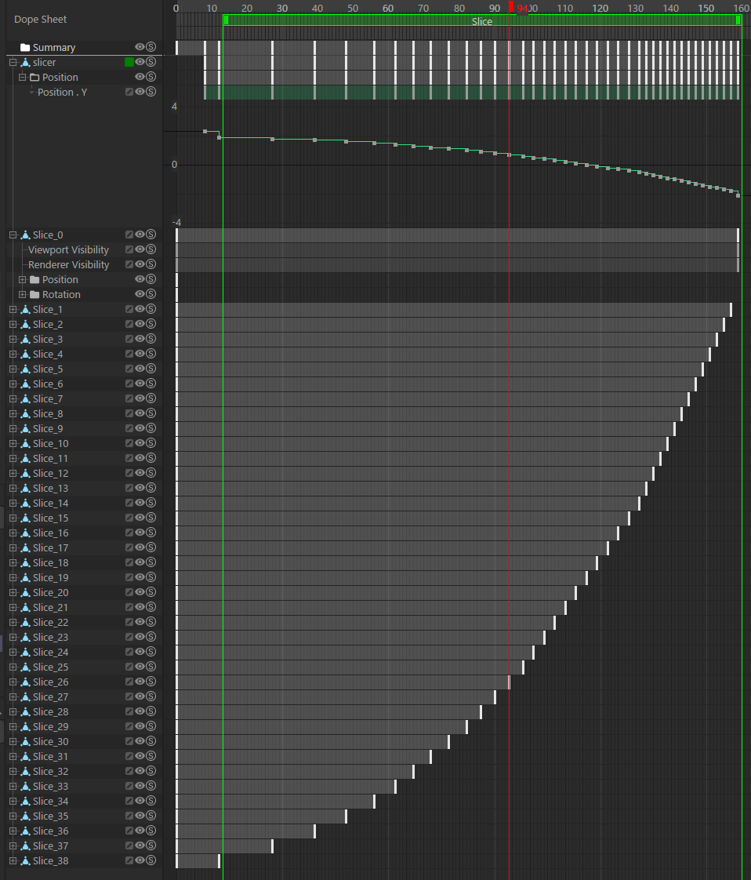The image size is (751, 880).
Task: Click the Slice_0 Rotation folder icon
Action: point(34,294)
